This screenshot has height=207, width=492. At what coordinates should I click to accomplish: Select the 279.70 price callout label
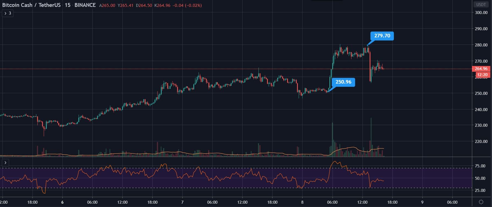[x=382, y=36]
